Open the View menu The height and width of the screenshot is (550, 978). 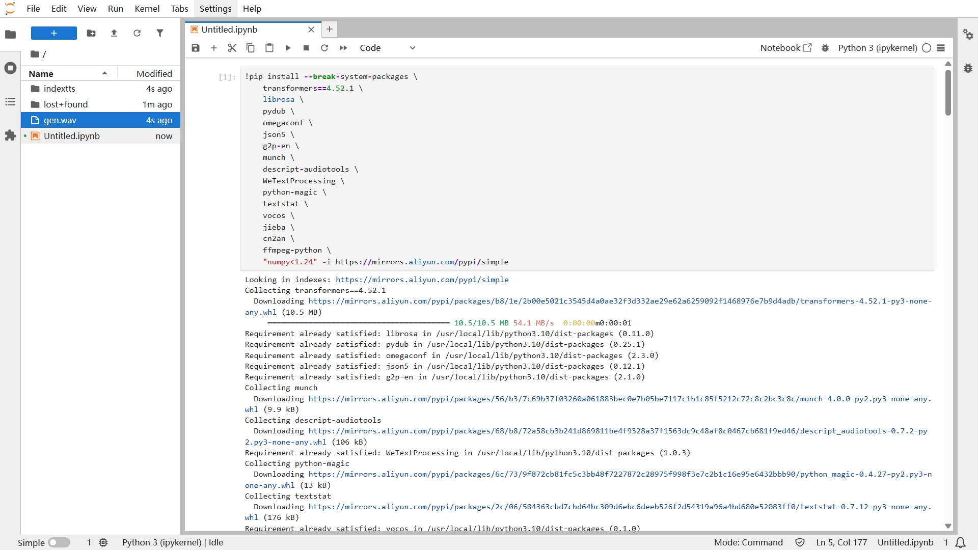click(x=87, y=9)
